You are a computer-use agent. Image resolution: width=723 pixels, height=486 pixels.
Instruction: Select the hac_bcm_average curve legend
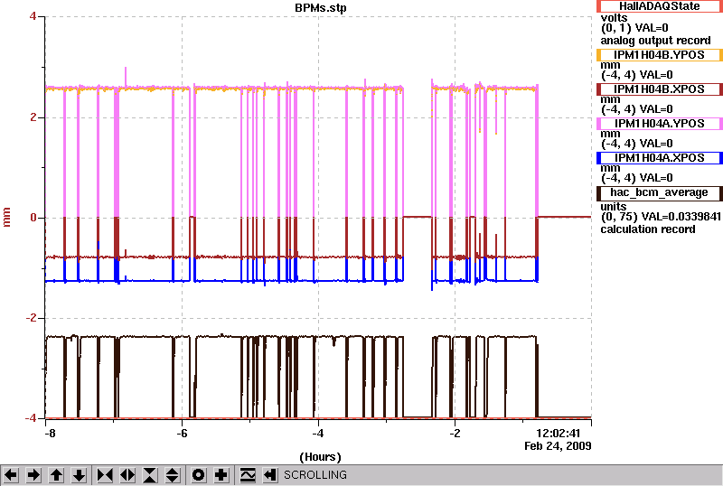click(x=660, y=193)
